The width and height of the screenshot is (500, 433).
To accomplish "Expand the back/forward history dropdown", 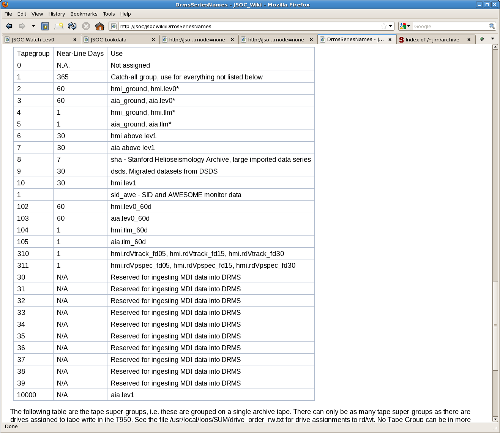I will click(x=33, y=26).
